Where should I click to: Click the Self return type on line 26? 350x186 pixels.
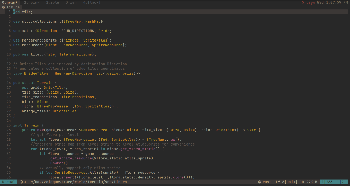tap(252, 130)
